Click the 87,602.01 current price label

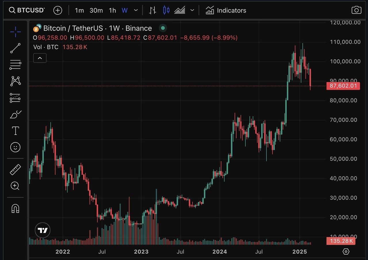(343, 86)
